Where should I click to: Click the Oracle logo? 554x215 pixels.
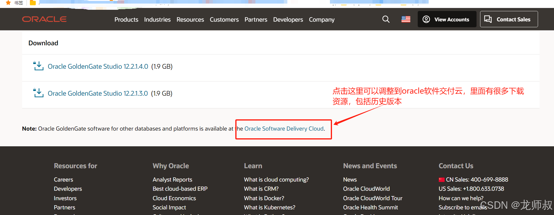coord(44,19)
